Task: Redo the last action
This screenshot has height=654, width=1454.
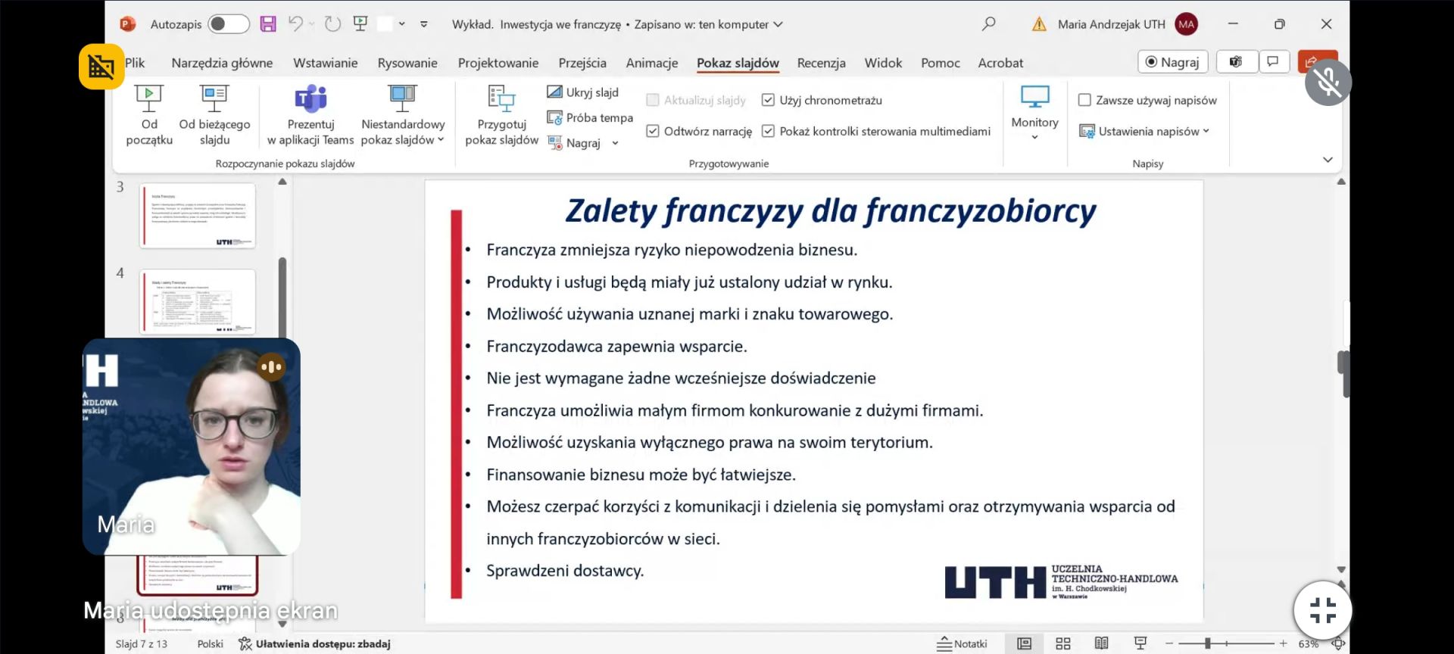Action: pyautogui.click(x=332, y=24)
